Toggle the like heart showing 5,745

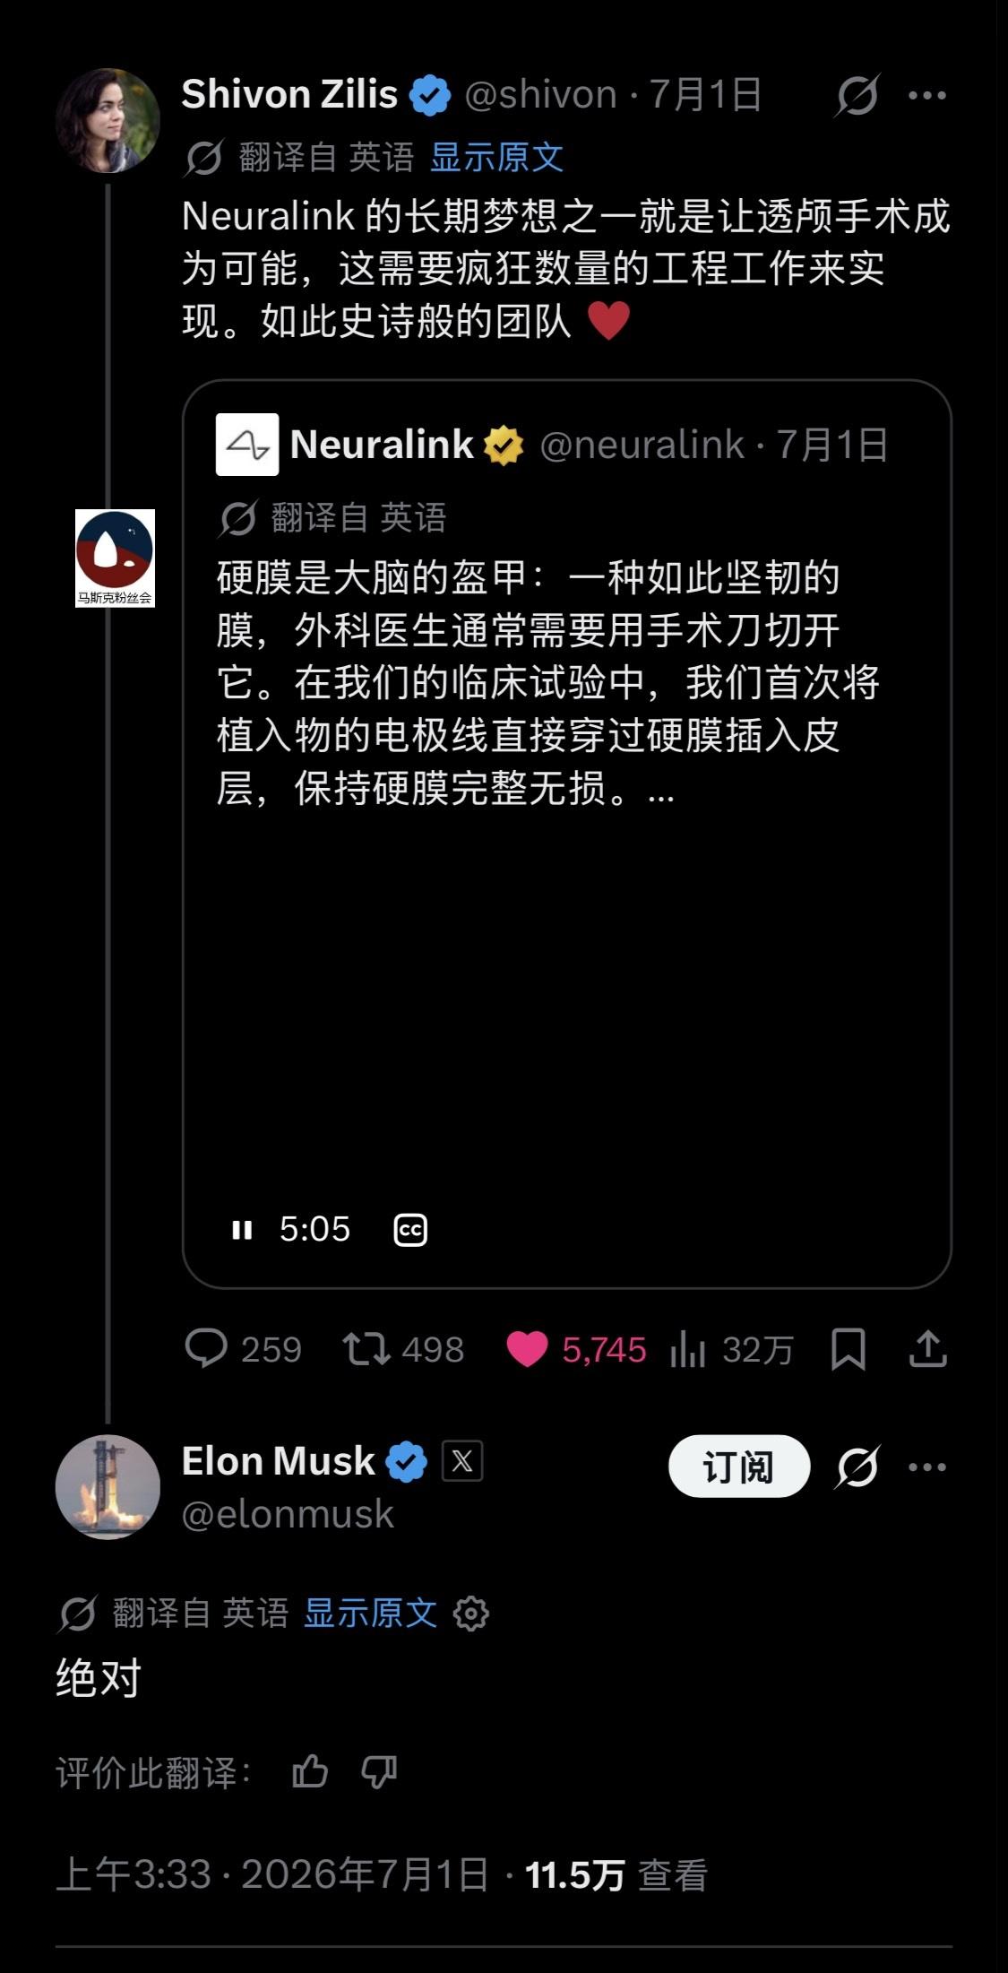point(527,1349)
